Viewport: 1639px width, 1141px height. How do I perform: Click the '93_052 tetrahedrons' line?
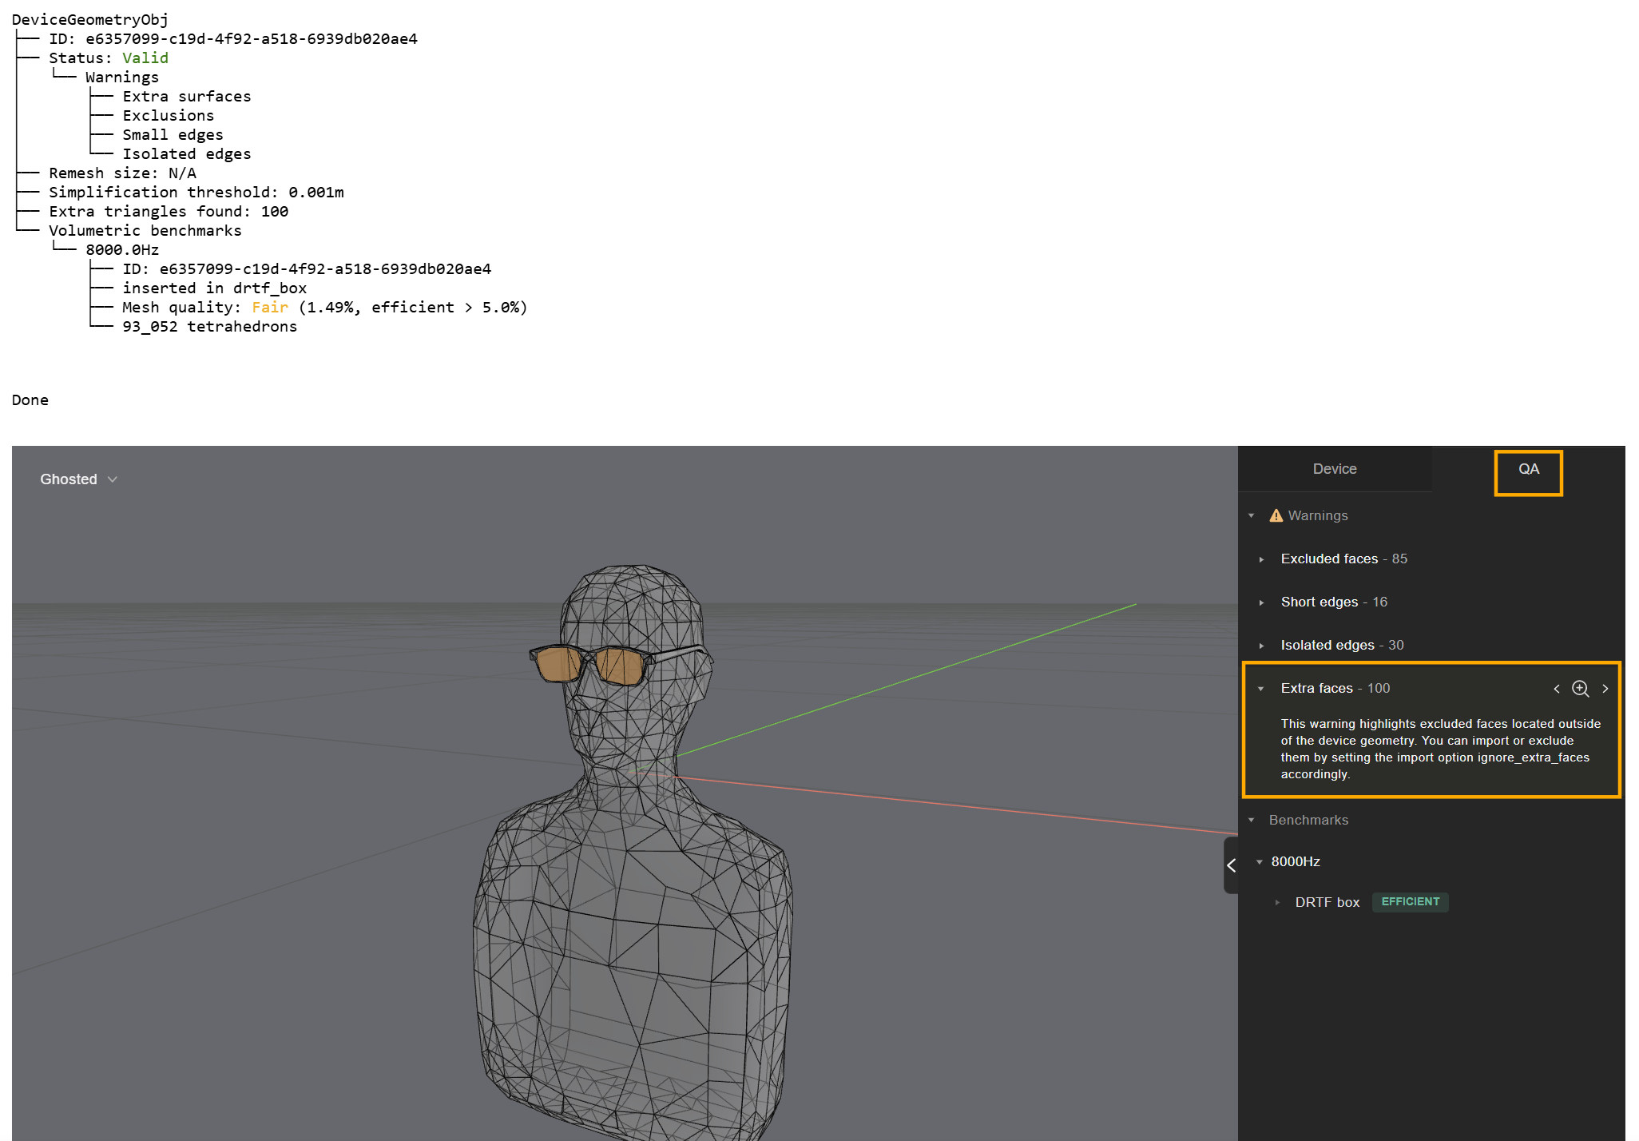tap(209, 327)
